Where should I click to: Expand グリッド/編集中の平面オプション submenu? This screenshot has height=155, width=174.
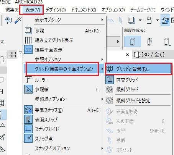click(x=64, y=69)
